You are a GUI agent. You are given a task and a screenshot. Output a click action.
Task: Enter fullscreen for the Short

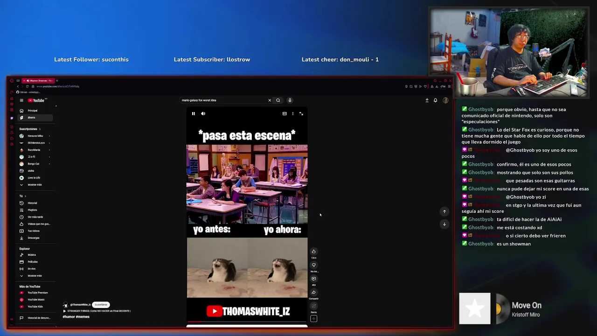[301, 113]
